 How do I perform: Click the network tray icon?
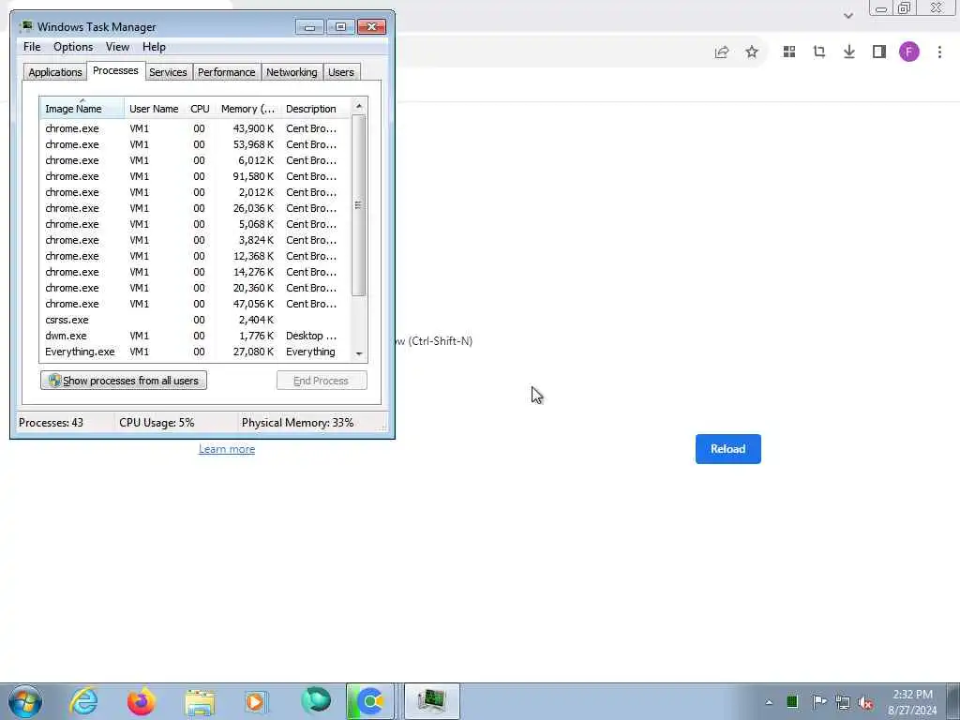pos(843,702)
